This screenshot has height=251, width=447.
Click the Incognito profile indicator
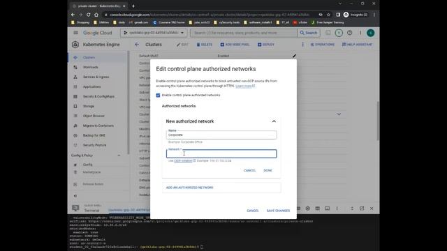tap(356, 15)
